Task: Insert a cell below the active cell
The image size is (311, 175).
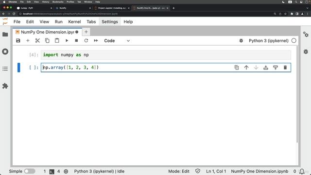Action: pos(276,68)
